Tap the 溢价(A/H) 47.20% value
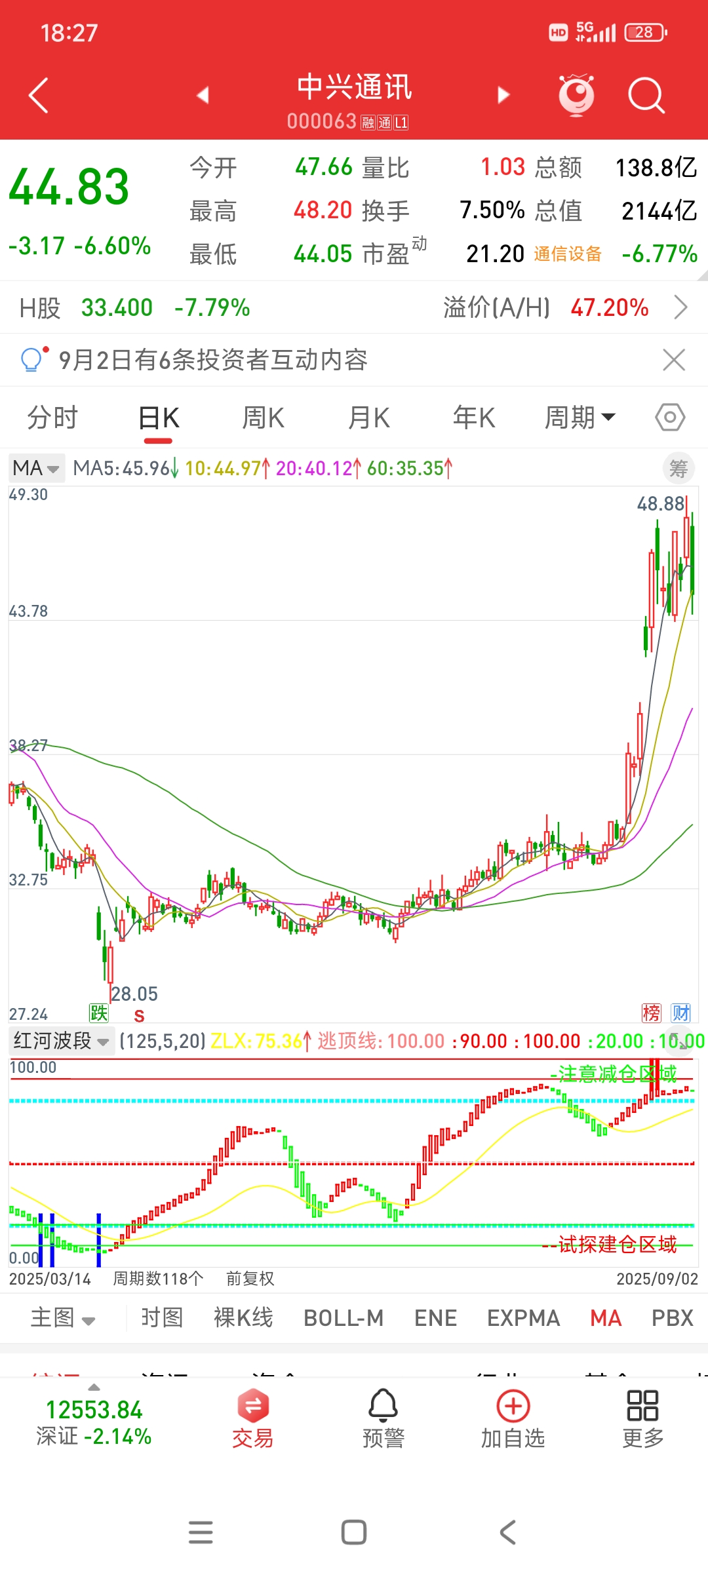Viewport: 708px width, 1573px height. (545, 307)
